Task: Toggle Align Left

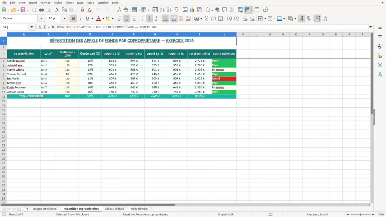Action: point(119,19)
